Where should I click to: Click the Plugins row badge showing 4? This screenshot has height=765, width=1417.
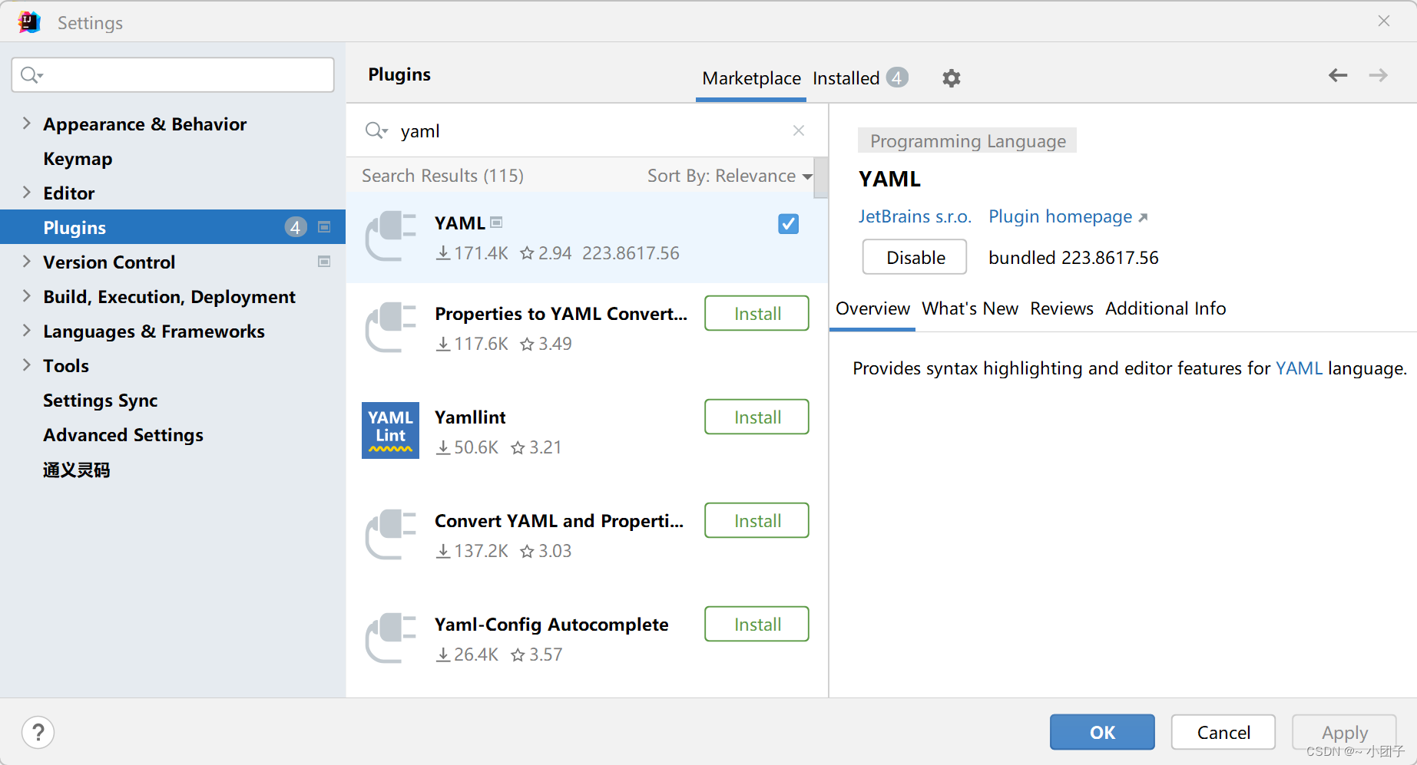tap(296, 227)
